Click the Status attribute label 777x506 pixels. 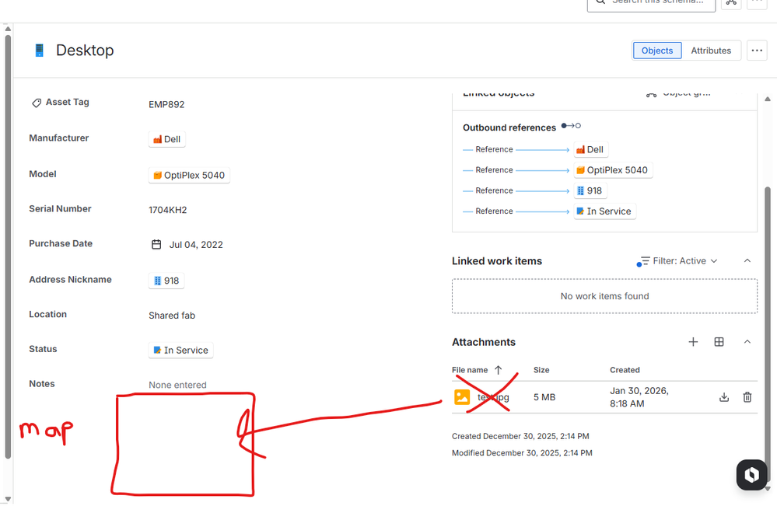pyautogui.click(x=43, y=349)
